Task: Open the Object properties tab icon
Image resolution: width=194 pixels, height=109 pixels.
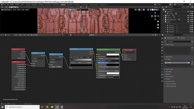Action: [x=162, y=61]
